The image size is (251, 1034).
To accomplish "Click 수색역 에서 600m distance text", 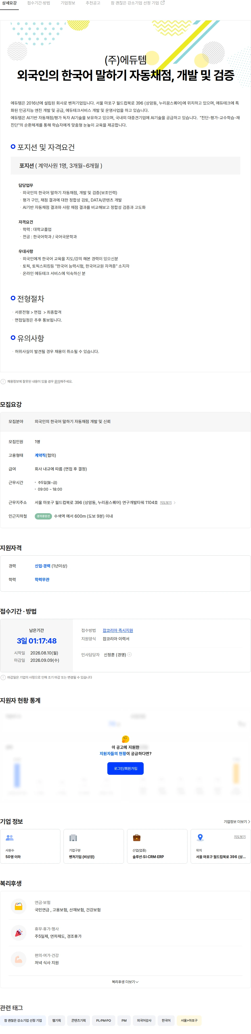I will [83, 516].
